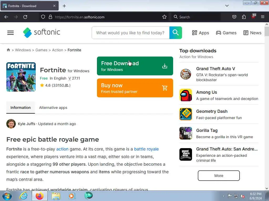Click the taskbar clock 6:32 PM
This screenshot has width=269, height=201.
[x=256, y=196]
